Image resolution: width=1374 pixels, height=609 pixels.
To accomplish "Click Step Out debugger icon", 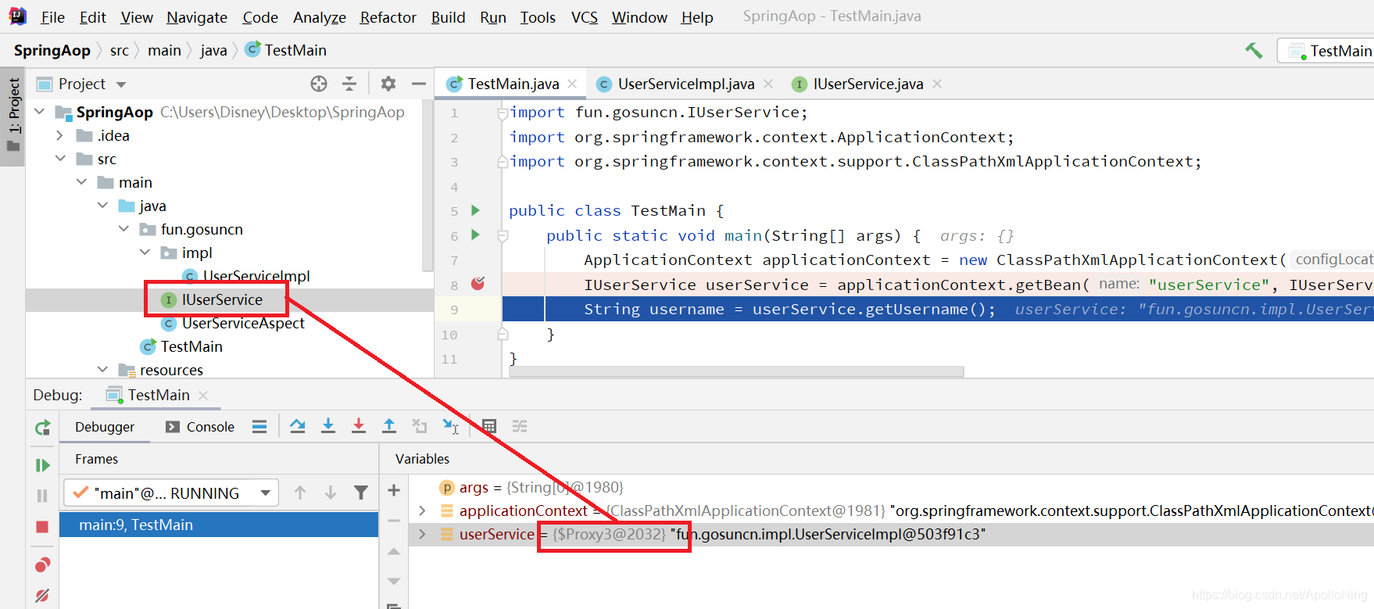I will pos(389,426).
